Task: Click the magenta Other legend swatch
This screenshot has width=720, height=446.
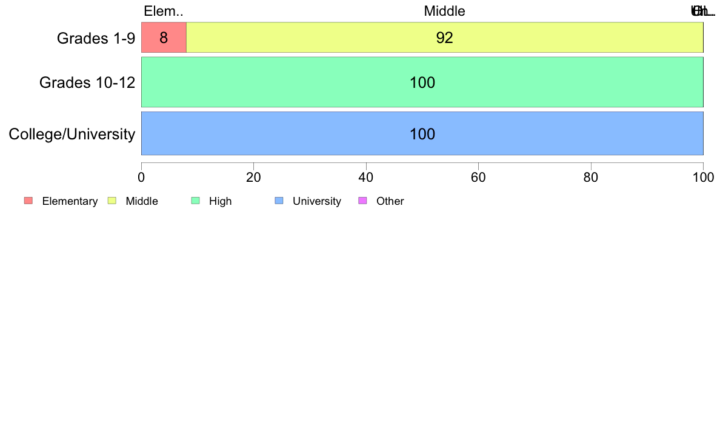Action: 363,201
